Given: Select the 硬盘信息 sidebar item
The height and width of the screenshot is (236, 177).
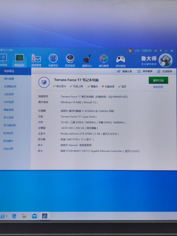Looking at the screenshot, I should (x=8, y=110).
